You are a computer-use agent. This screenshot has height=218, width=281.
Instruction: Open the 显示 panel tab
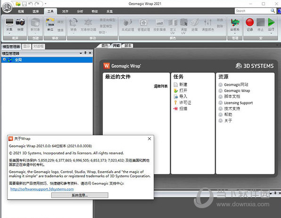[26, 47]
